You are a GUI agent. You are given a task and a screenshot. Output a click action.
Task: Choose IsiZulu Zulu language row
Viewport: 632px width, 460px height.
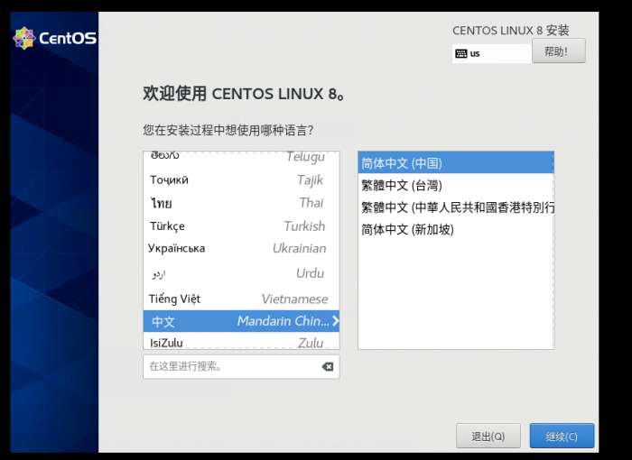(241, 342)
